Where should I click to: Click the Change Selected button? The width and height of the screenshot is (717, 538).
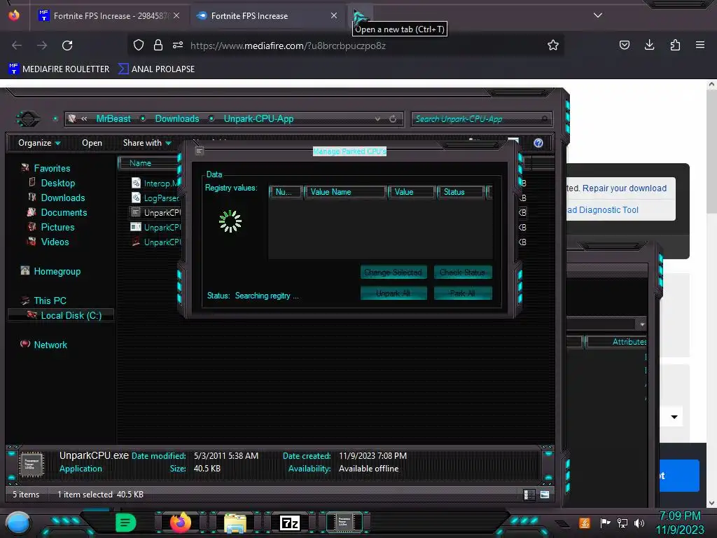[x=394, y=273]
